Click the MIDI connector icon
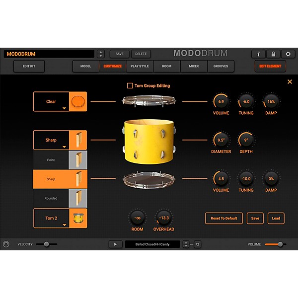This screenshot has height=298, width=298. point(6,244)
